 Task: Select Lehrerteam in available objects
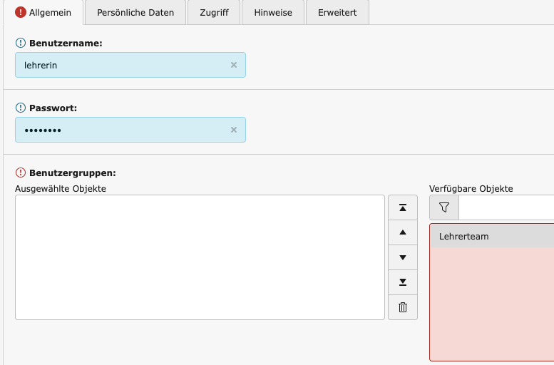[492, 237]
